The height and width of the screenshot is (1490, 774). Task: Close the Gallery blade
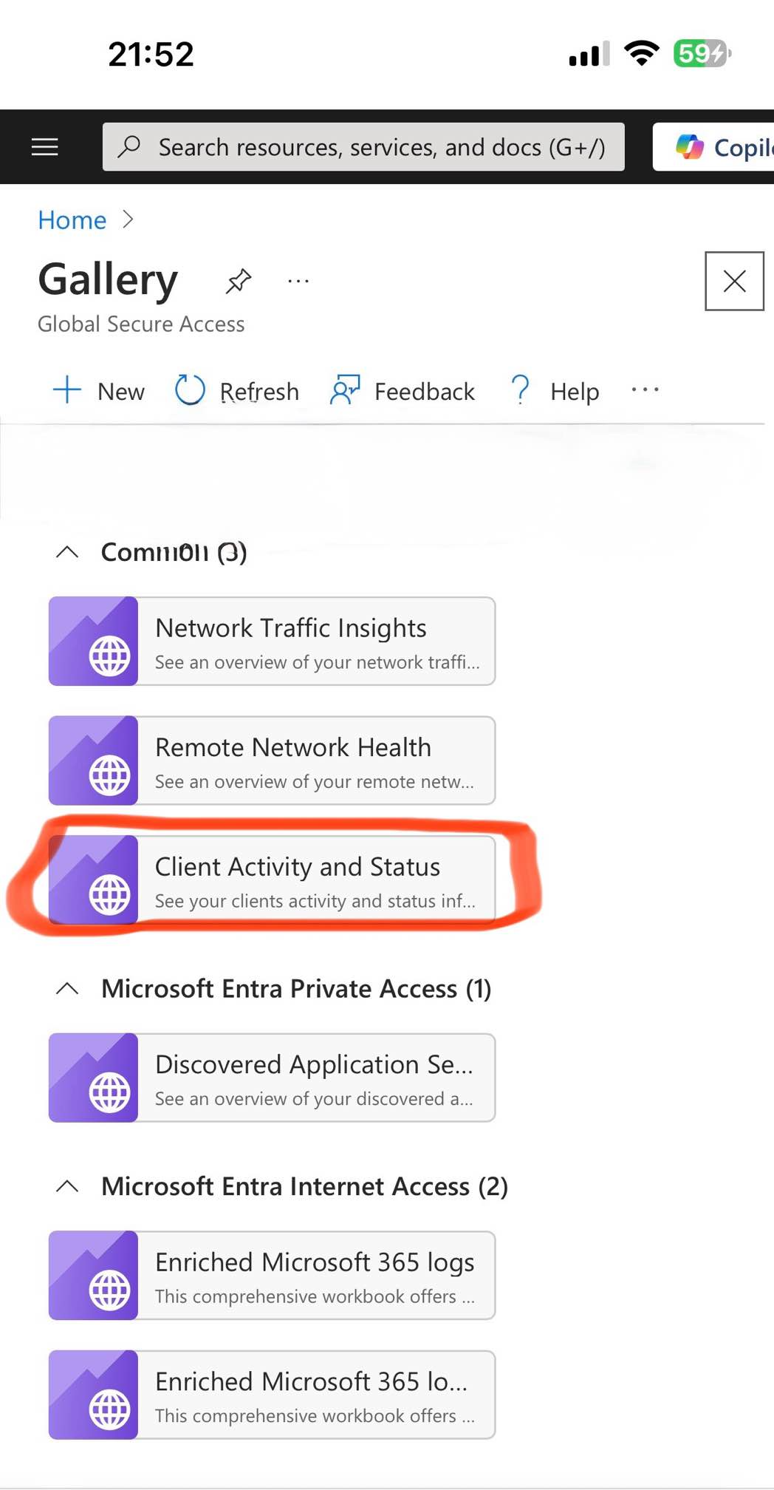pos(734,281)
